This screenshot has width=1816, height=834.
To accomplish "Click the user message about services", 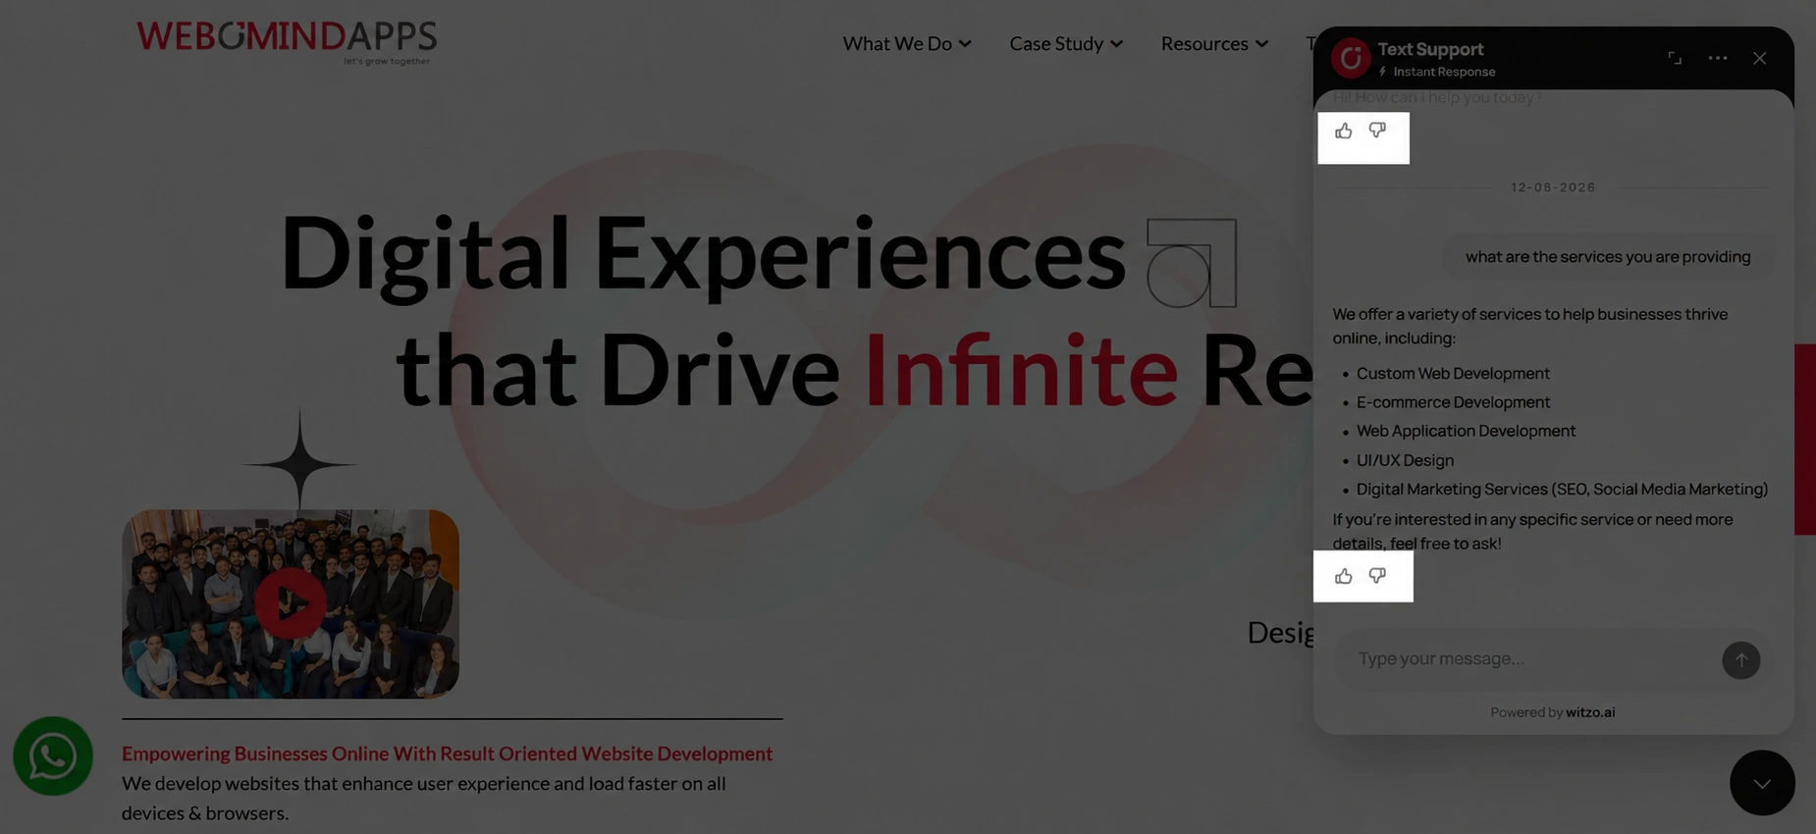I will click(x=1608, y=257).
